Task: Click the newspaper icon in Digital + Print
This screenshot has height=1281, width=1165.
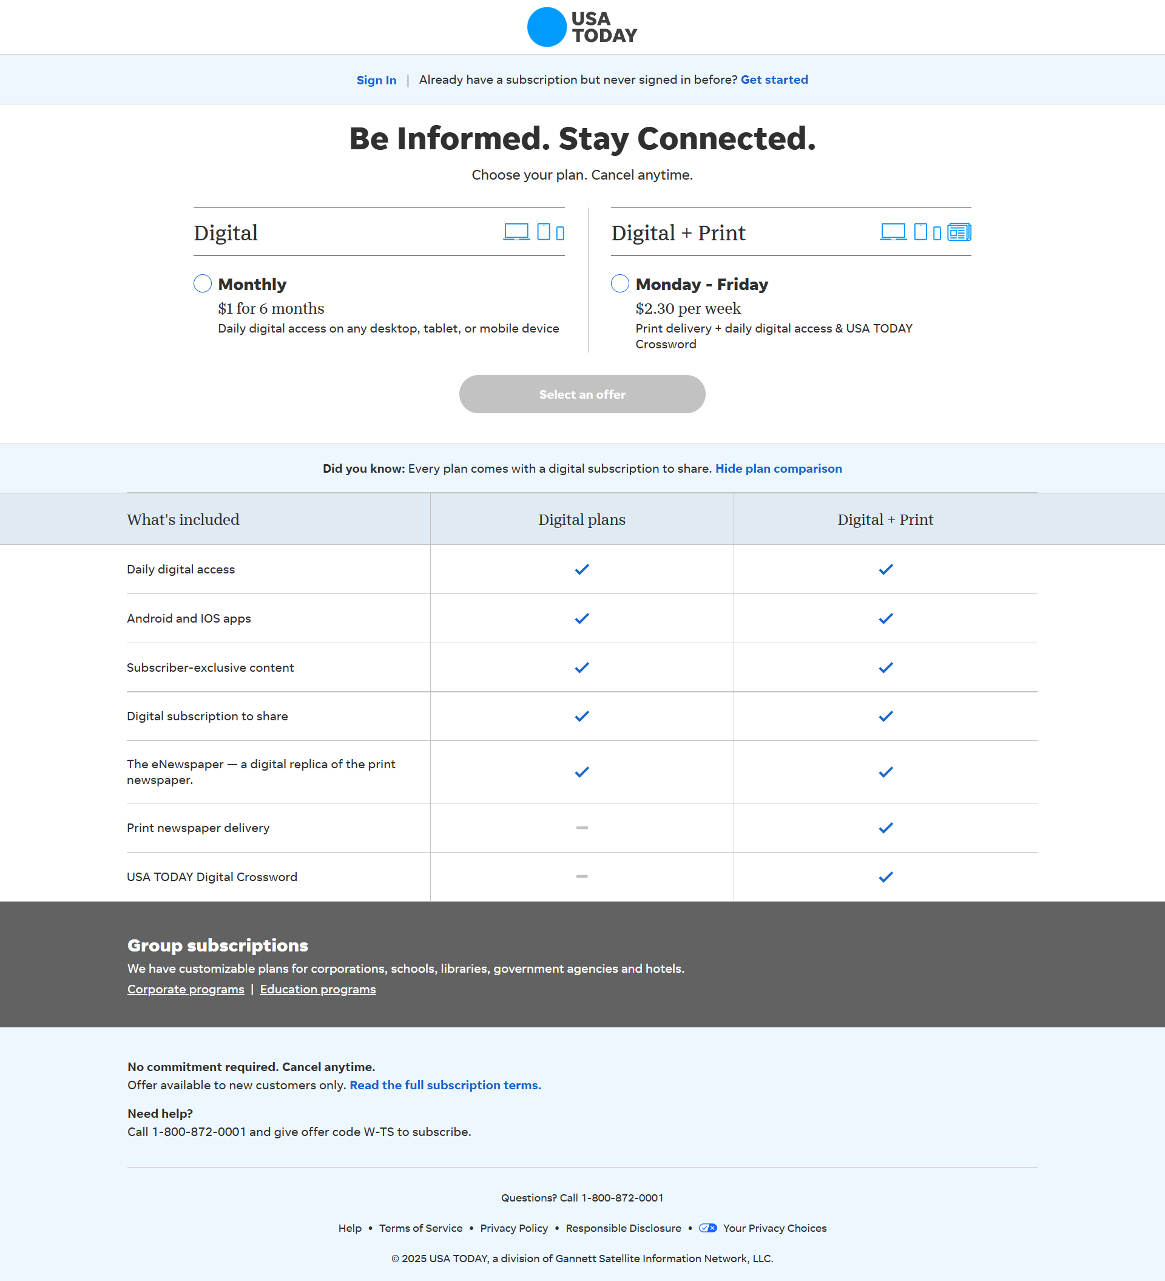Action: tap(959, 232)
